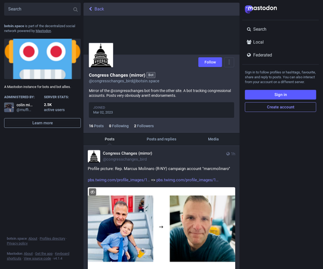
Task: Open the Mastodon About footer link
Action: (28, 254)
